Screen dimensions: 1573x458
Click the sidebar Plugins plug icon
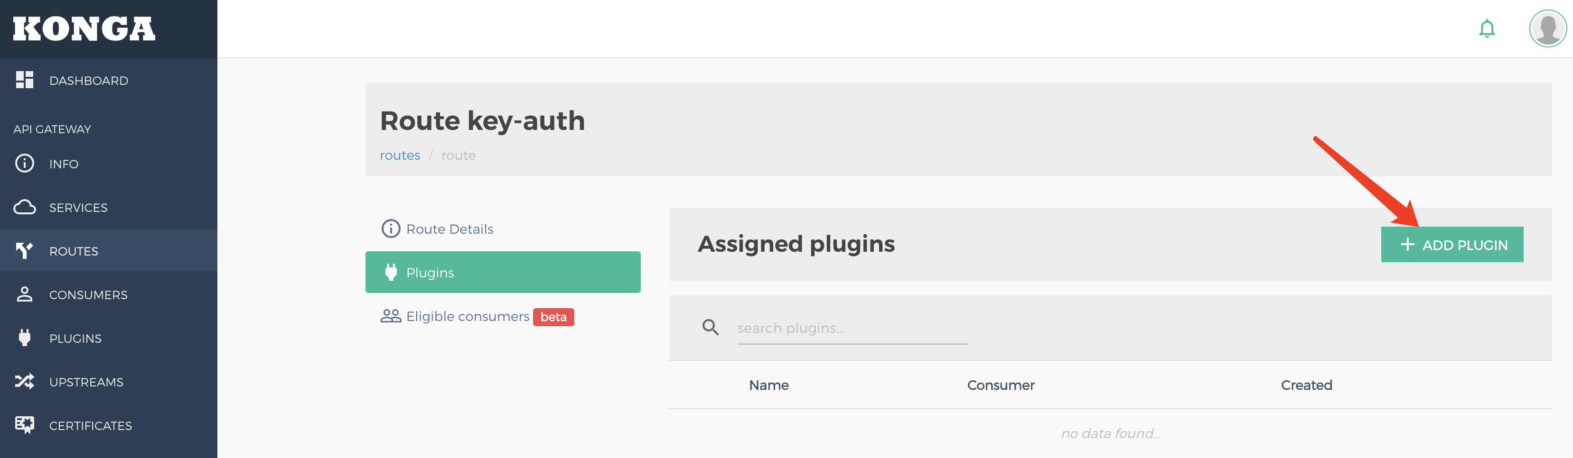tap(24, 338)
